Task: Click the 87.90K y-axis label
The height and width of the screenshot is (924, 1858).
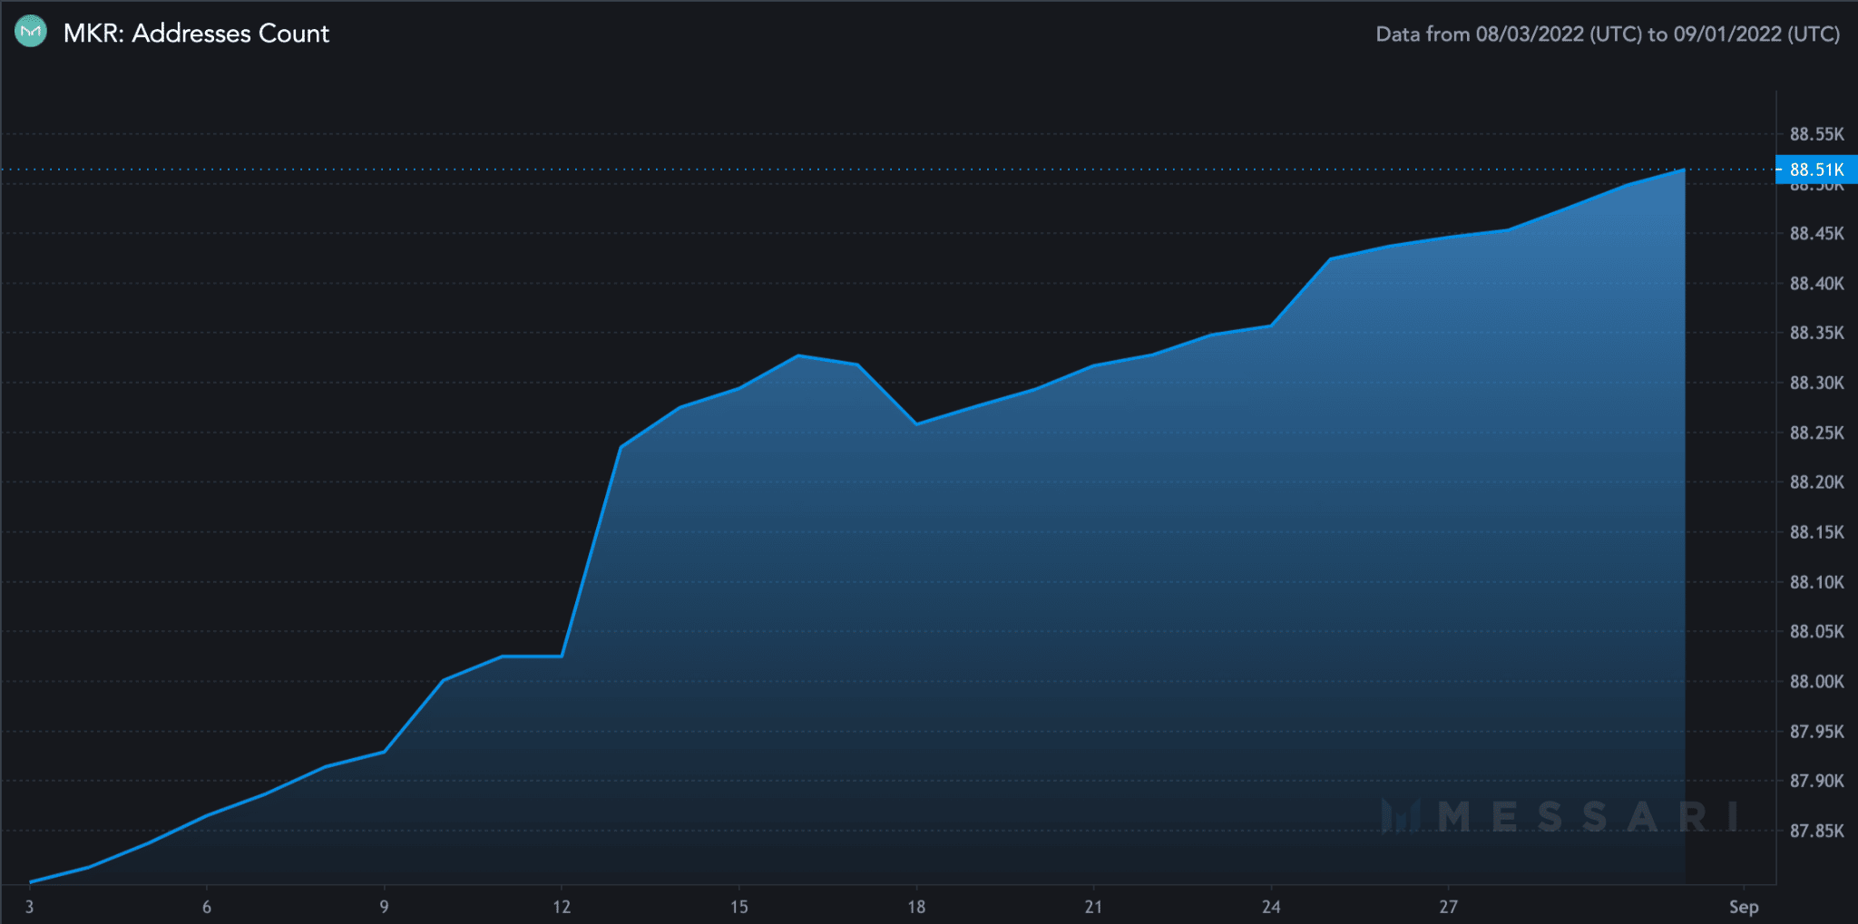Action: click(x=1816, y=781)
